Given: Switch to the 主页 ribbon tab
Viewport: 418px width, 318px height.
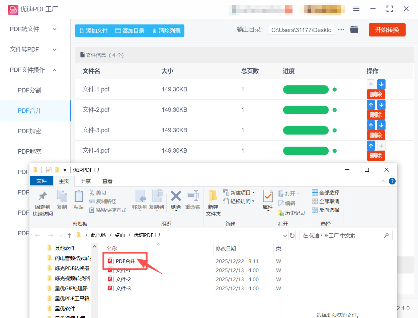Looking at the screenshot, I should coord(64,181).
